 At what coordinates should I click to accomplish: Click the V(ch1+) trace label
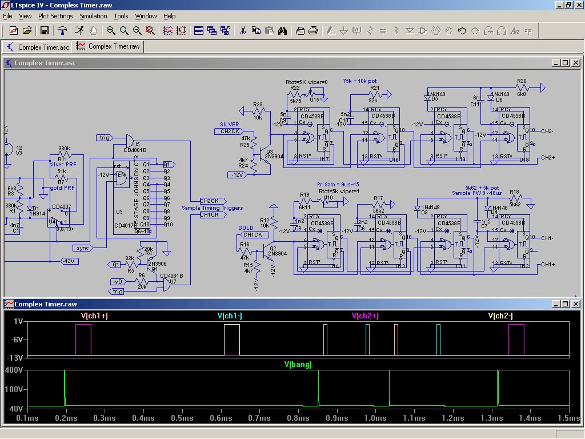(x=95, y=316)
